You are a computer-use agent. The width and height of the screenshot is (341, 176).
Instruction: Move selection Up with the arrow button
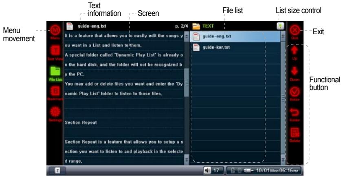[295, 51]
